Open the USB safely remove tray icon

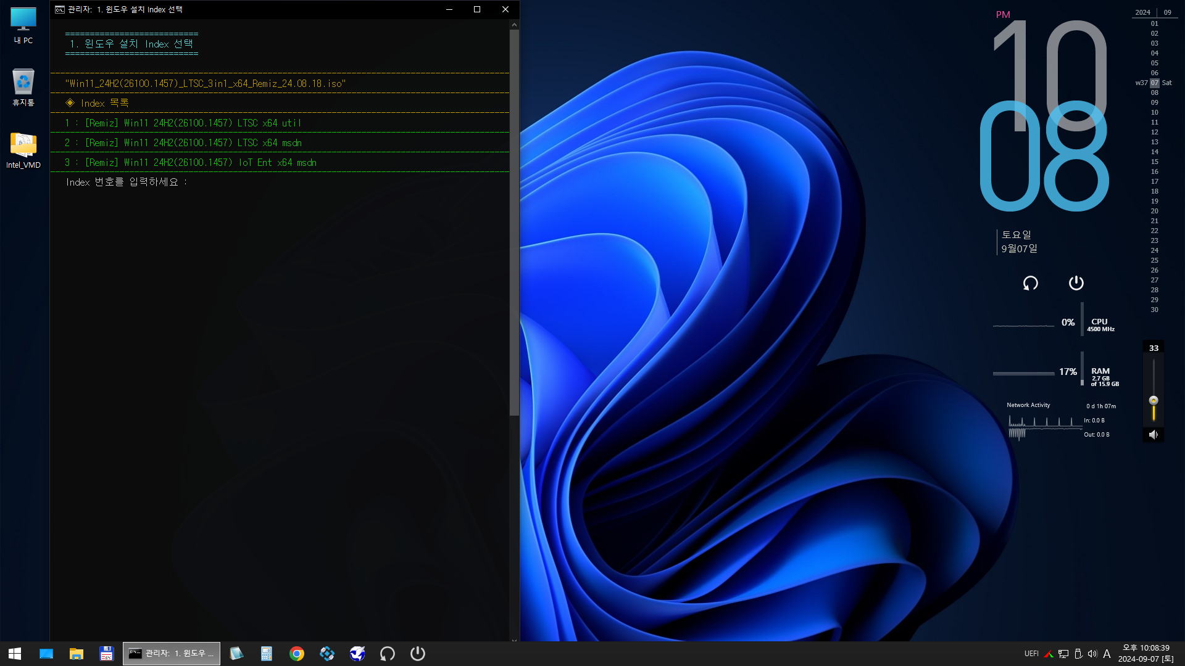[1078, 654]
